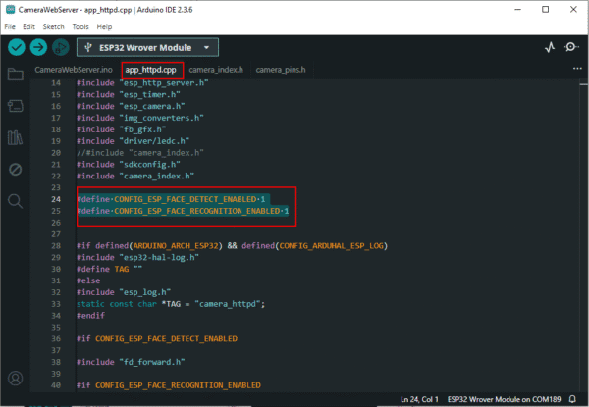Open the Search panel in sidebar
The width and height of the screenshot is (589, 407).
tap(15, 201)
